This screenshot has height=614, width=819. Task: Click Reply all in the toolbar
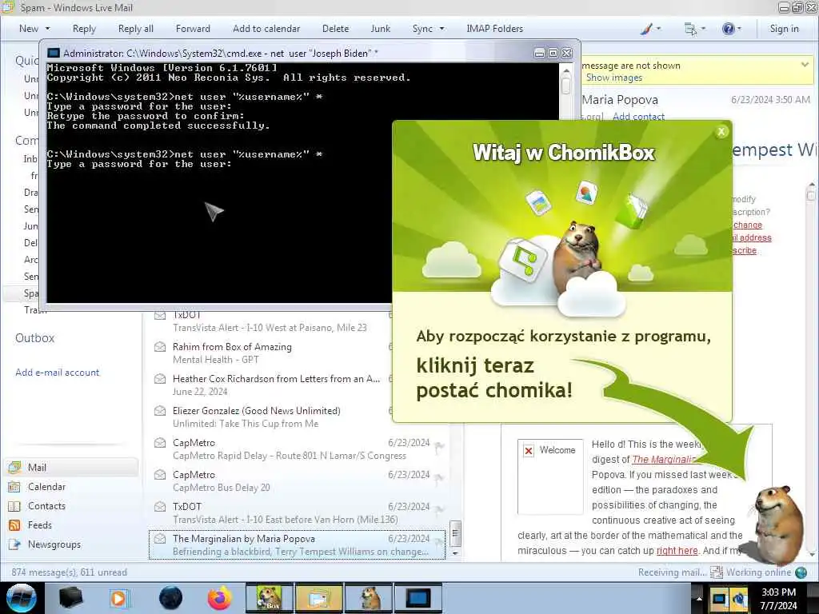pos(136,29)
